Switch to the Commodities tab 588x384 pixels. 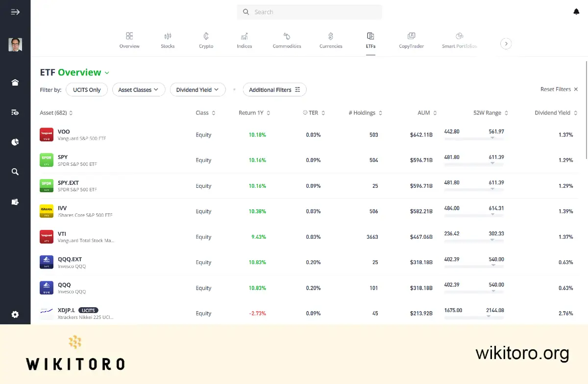[x=287, y=41]
